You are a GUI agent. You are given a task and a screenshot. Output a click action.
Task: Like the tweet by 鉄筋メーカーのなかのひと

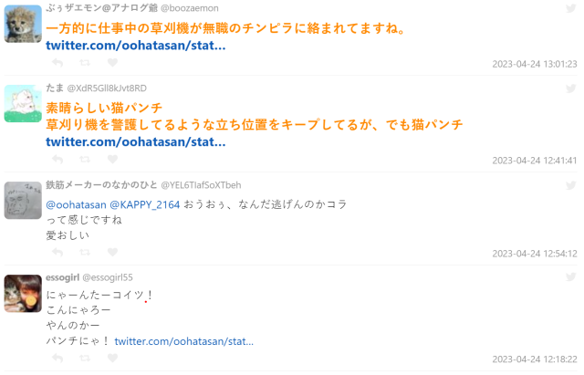point(112,253)
